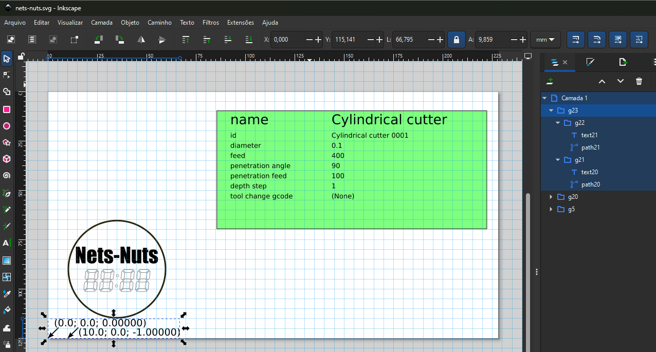This screenshot has height=352, width=656.
Task: Activate the Text tool
Action: [7, 243]
